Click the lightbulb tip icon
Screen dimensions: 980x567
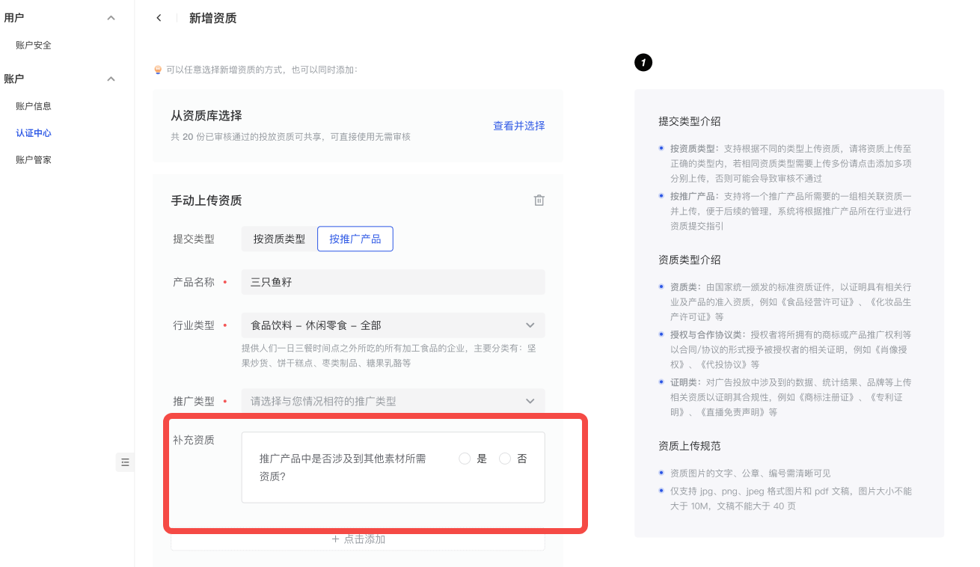point(158,70)
